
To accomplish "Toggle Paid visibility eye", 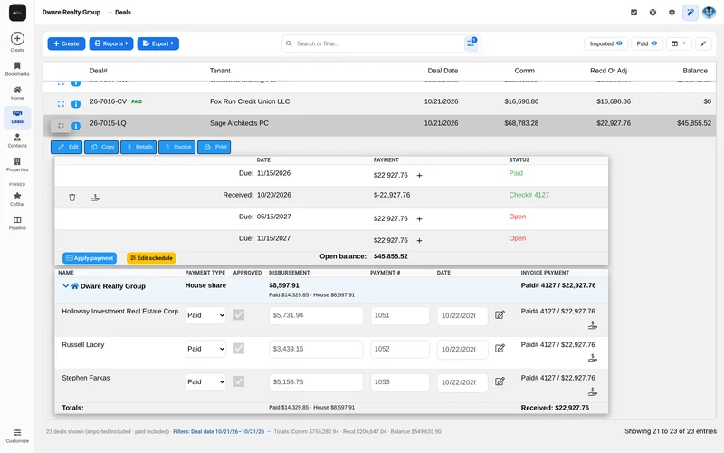I will click(653, 43).
